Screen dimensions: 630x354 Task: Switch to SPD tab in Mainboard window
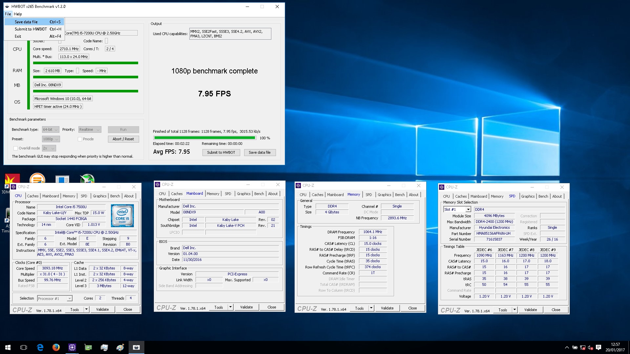click(x=228, y=194)
